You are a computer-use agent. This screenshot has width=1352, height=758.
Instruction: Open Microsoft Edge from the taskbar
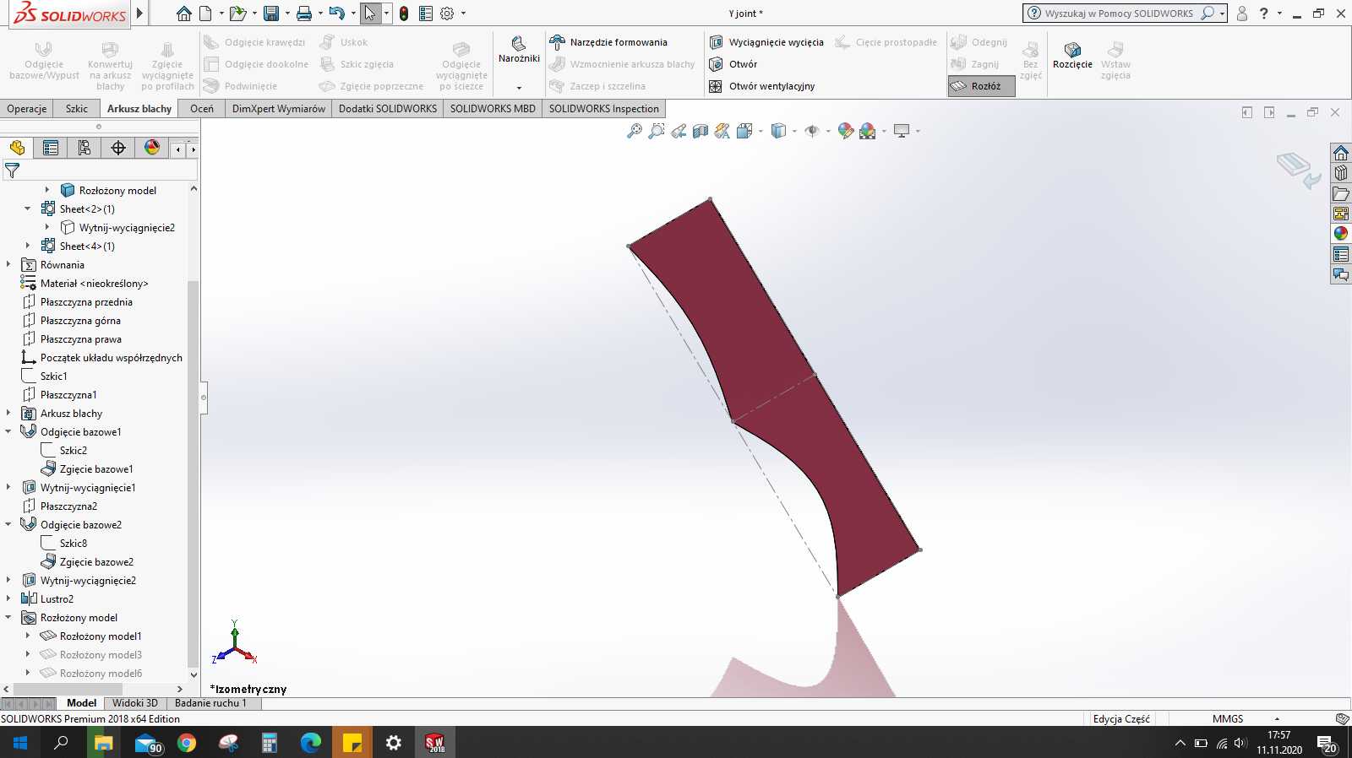point(311,743)
